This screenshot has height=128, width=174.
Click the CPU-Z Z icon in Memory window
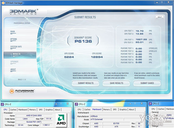coord(150,104)
